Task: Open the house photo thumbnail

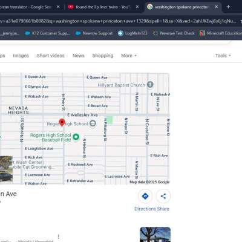Action: point(155,235)
